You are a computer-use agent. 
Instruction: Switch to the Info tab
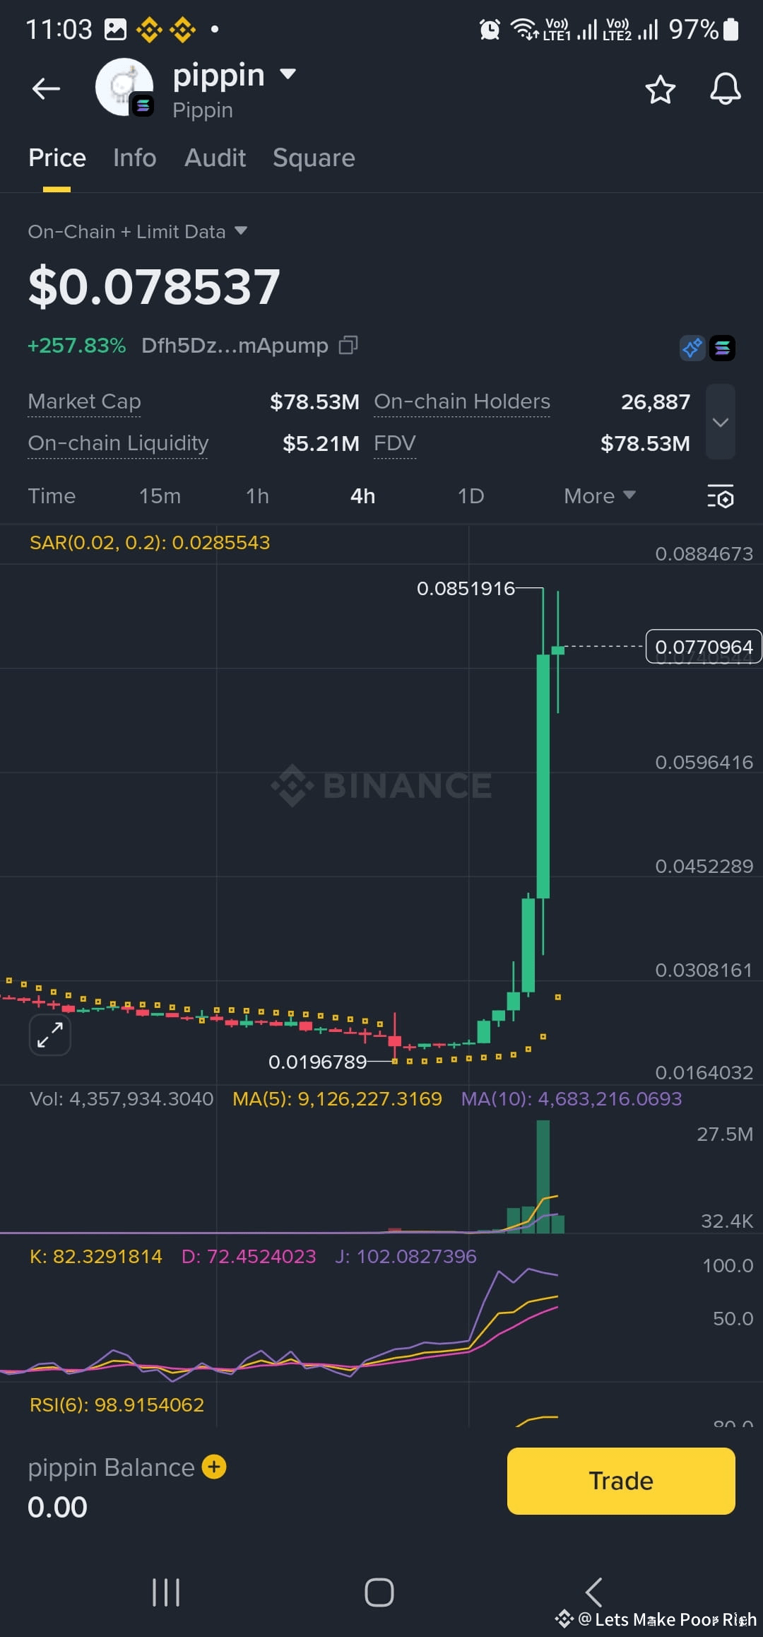click(135, 158)
